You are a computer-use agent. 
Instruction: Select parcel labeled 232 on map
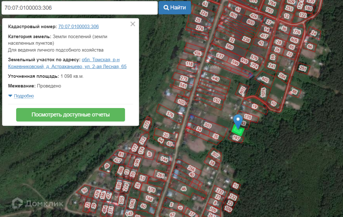click(x=233, y=197)
